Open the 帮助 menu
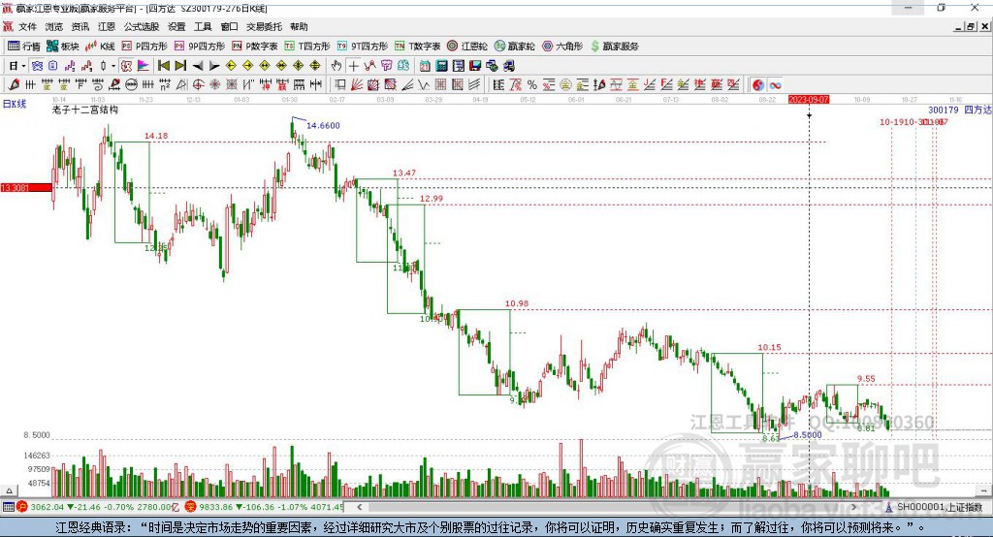The image size is (993, 537). point(299,26)
